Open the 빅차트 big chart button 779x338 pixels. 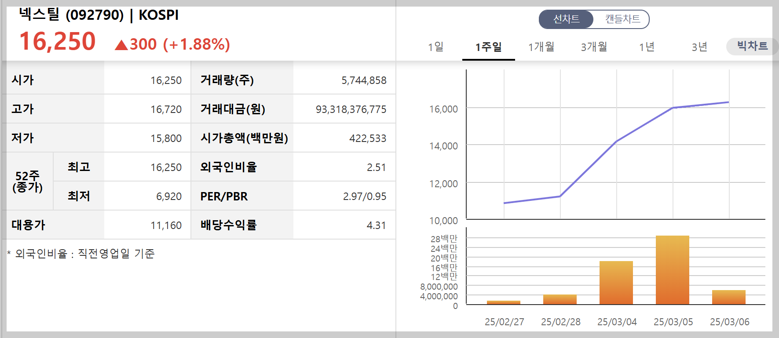point(752,46)
